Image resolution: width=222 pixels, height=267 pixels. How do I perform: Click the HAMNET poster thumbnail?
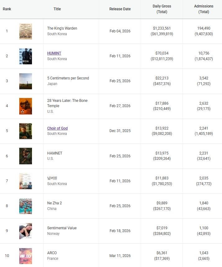25,156
